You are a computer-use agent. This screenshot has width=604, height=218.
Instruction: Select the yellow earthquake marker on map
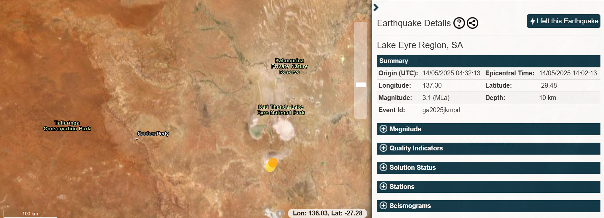pos(269,168)
